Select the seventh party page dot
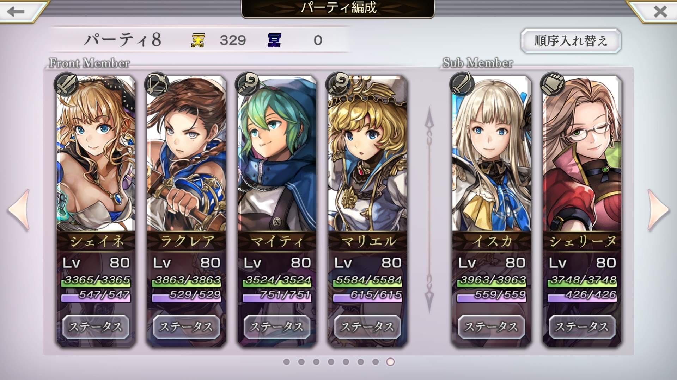 376,362
